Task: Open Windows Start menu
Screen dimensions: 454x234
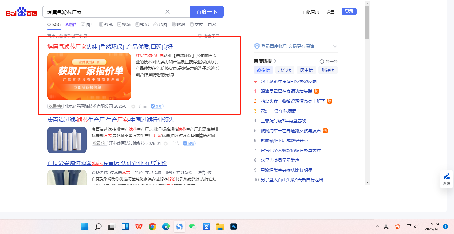Action: [x=85, y=227]
